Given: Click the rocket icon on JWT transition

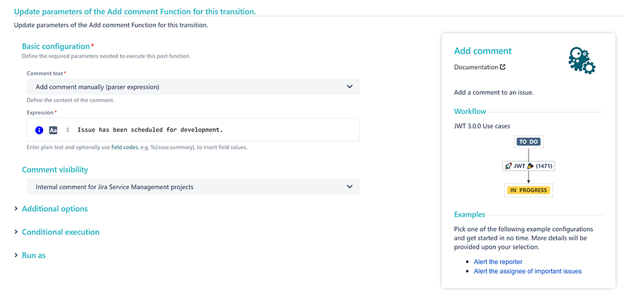Looking at the screenshot, I should click(508, 166).
